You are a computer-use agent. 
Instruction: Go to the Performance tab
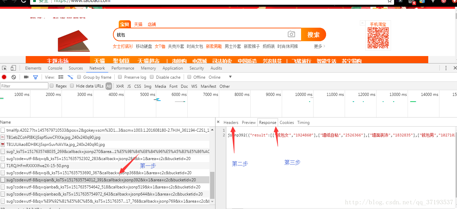123,68
